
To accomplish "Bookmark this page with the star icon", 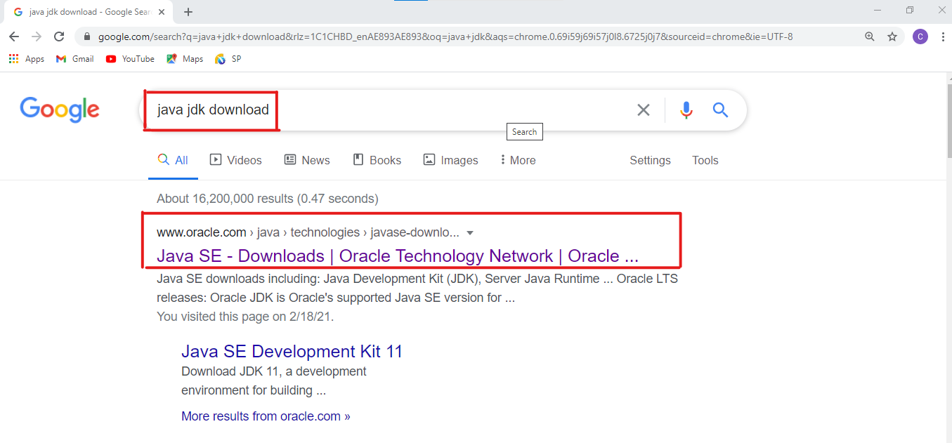I will click(x=892, y=36).
